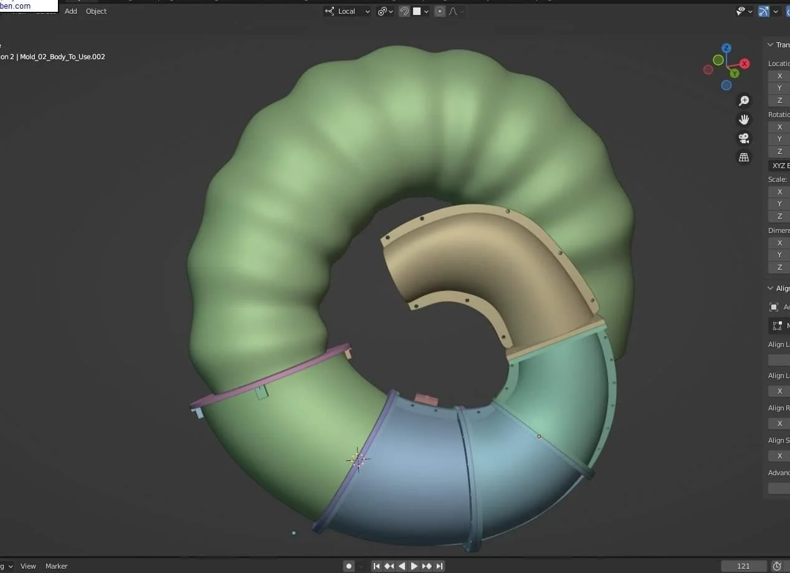The height and width of the screenshot is (573, 790).
Task: Open the auto keying options dropdown
Action: [360, 566]
